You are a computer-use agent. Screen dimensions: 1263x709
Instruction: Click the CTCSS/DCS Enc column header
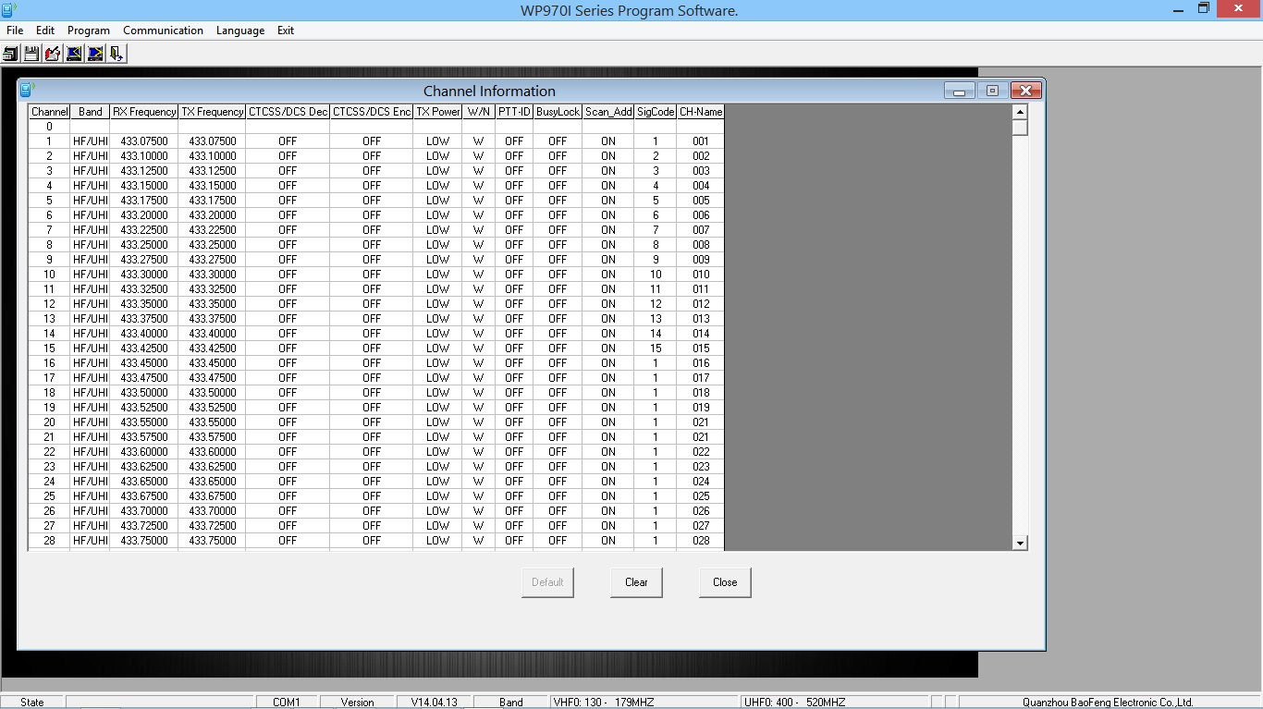pos(372,112)
